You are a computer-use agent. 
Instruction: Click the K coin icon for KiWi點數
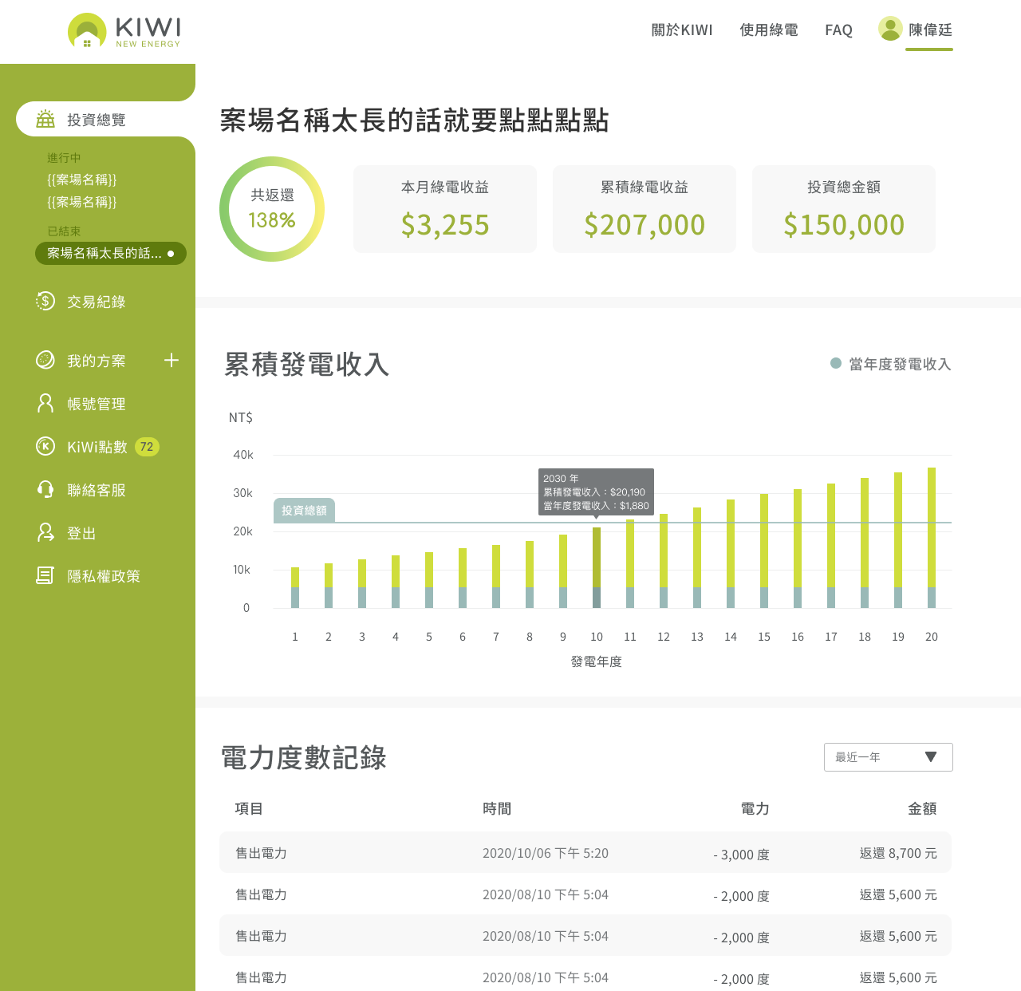[45, 446]
